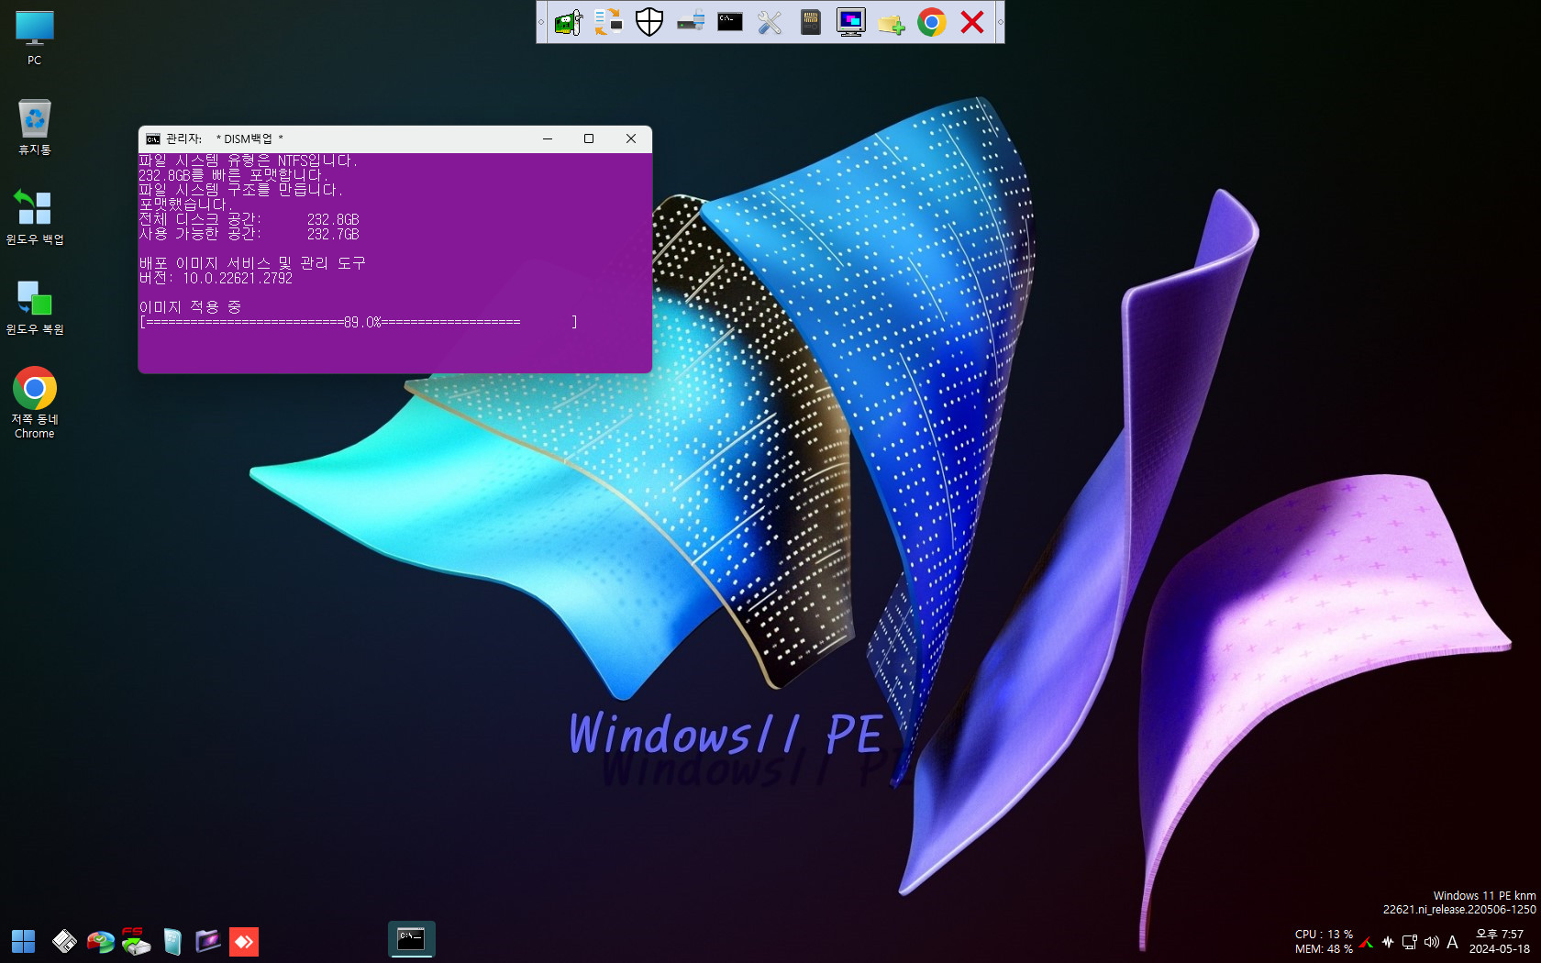This screenshot has width=1541, height=963.
Task: Open the network connection tray icon
Action: click(1410, 942)
